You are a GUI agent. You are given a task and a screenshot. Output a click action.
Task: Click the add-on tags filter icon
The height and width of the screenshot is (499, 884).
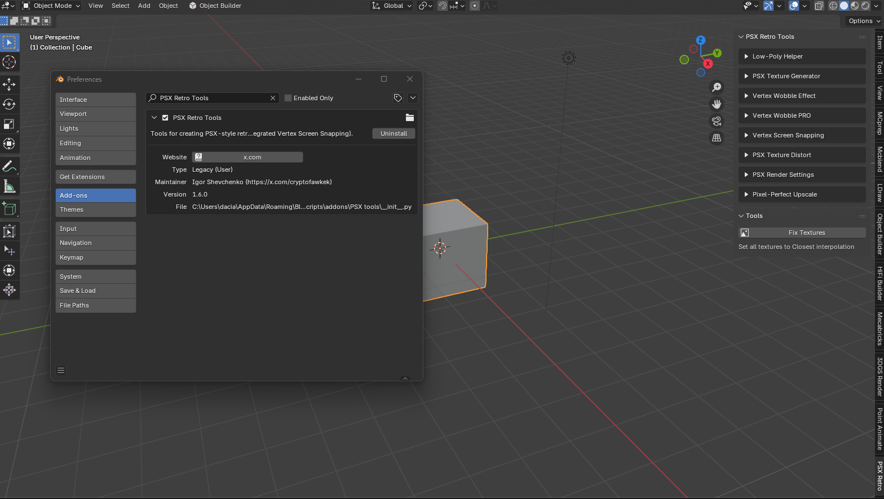(x=398, y=98)
